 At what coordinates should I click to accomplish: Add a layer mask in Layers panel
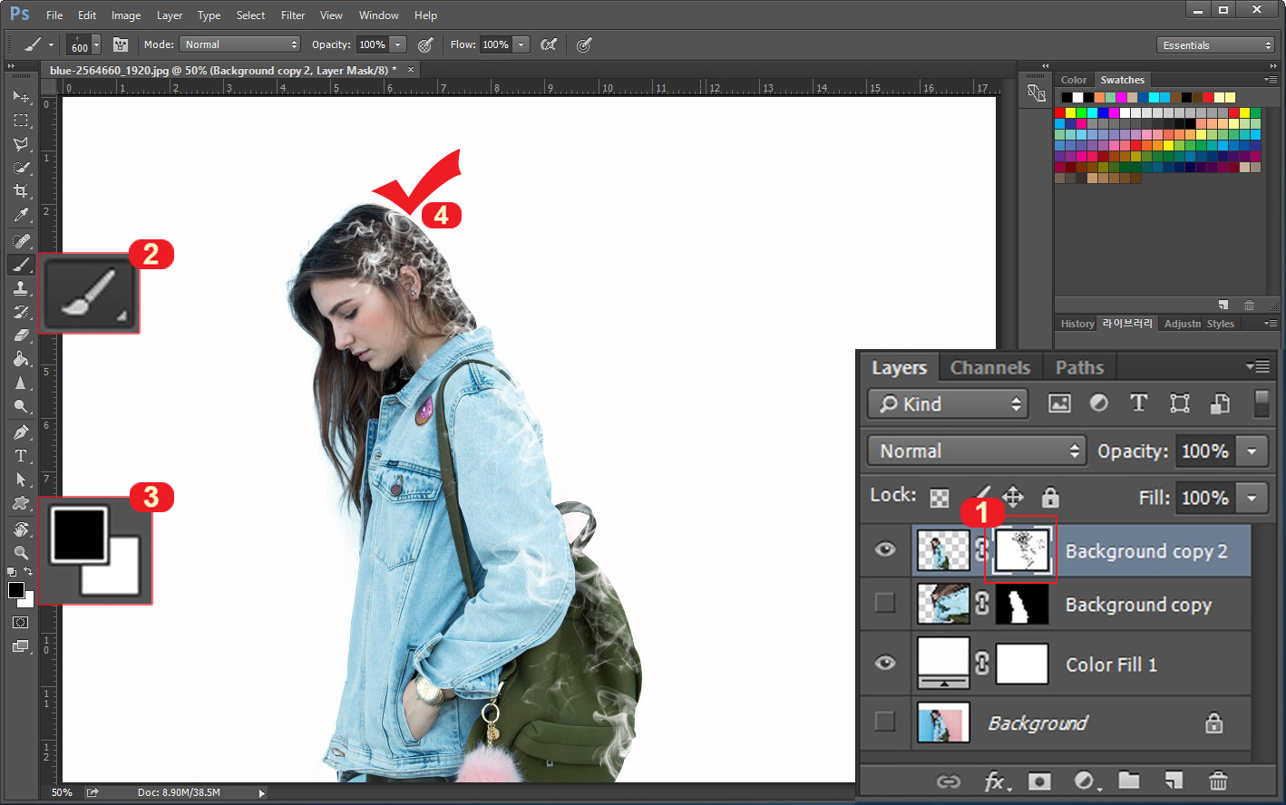tap(1039, 781)
